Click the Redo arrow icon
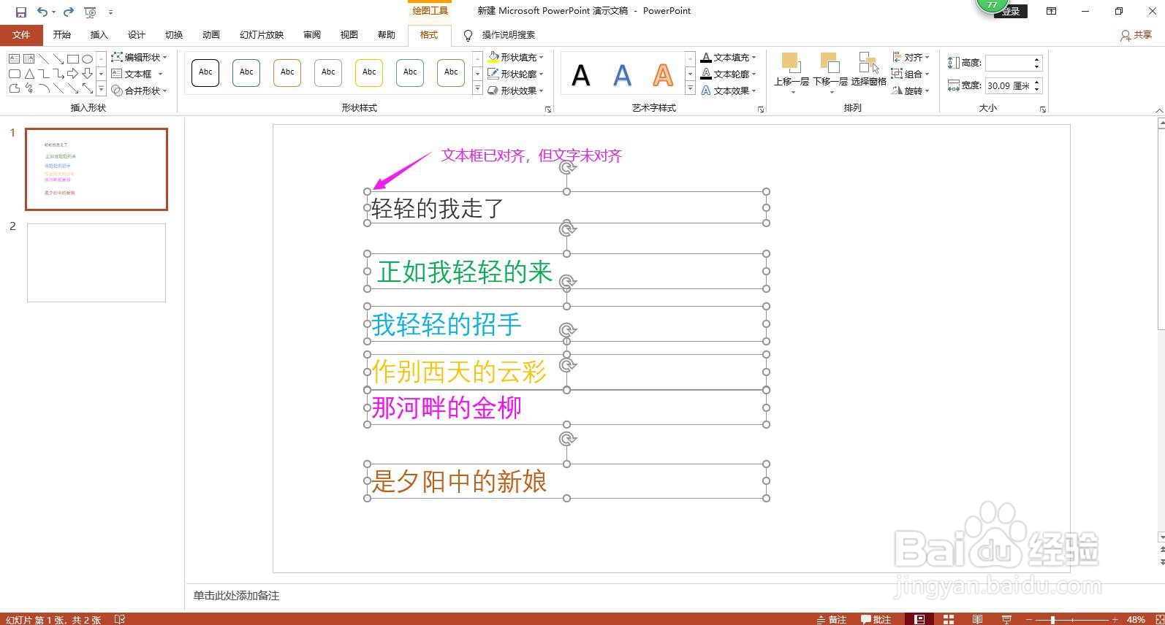1165x625 pixels. pyautogui.click(x=69, y=12)
